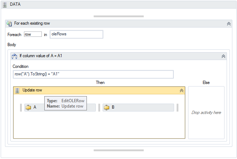Select the B activity block
The width and height of the screenshot is (237, 159).
pos(139,108)
